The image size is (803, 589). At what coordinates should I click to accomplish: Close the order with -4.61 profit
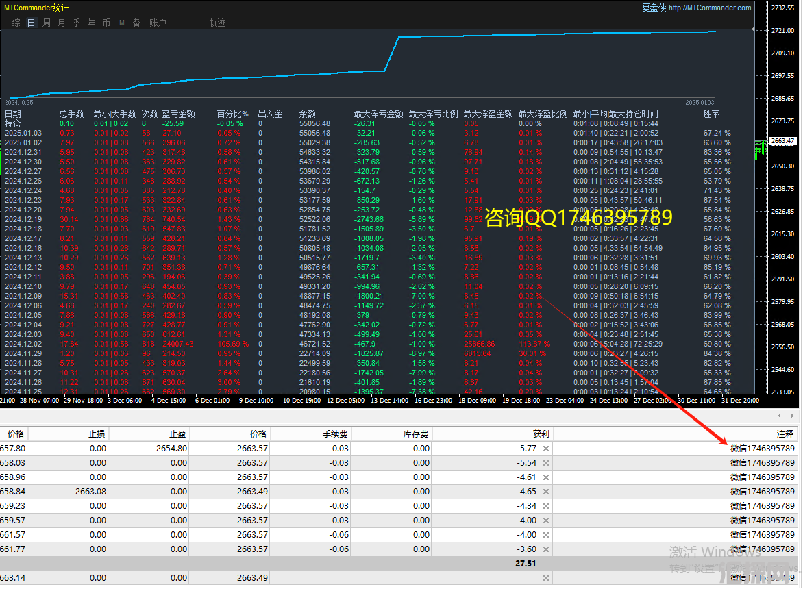546,477
